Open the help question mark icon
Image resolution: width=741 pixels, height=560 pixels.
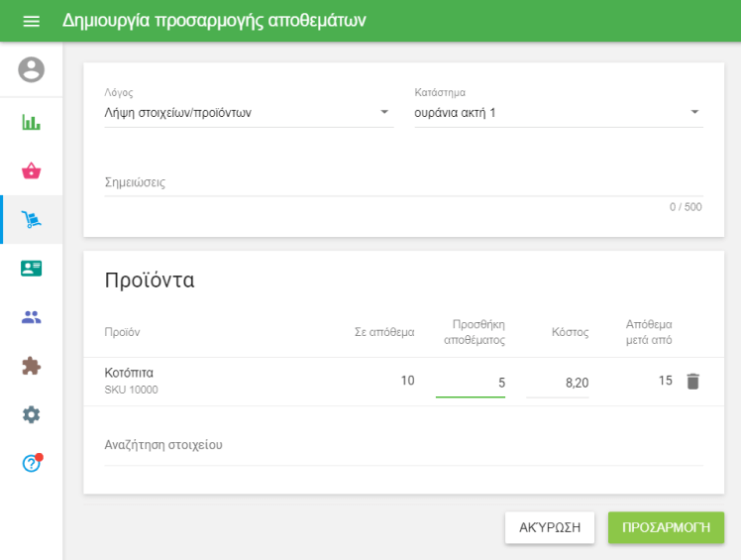(x=32, y=463)
